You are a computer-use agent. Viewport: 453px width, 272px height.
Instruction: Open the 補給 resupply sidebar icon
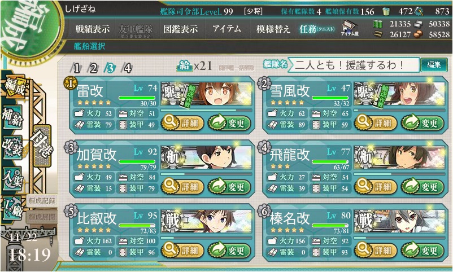(x=12, y=117)
